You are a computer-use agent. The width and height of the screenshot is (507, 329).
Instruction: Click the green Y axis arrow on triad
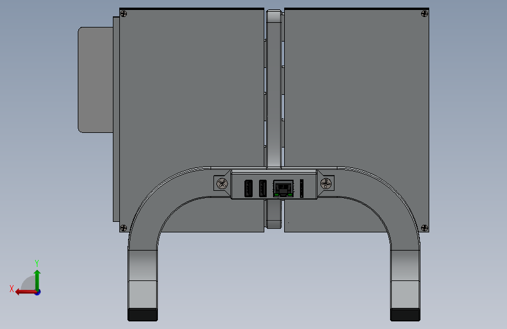pyautogui.click(x=37, y=280)
